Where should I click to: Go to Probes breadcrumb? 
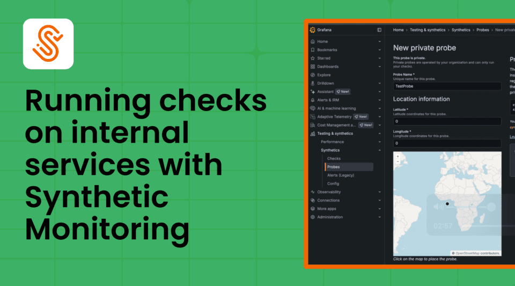click(482, 30)
